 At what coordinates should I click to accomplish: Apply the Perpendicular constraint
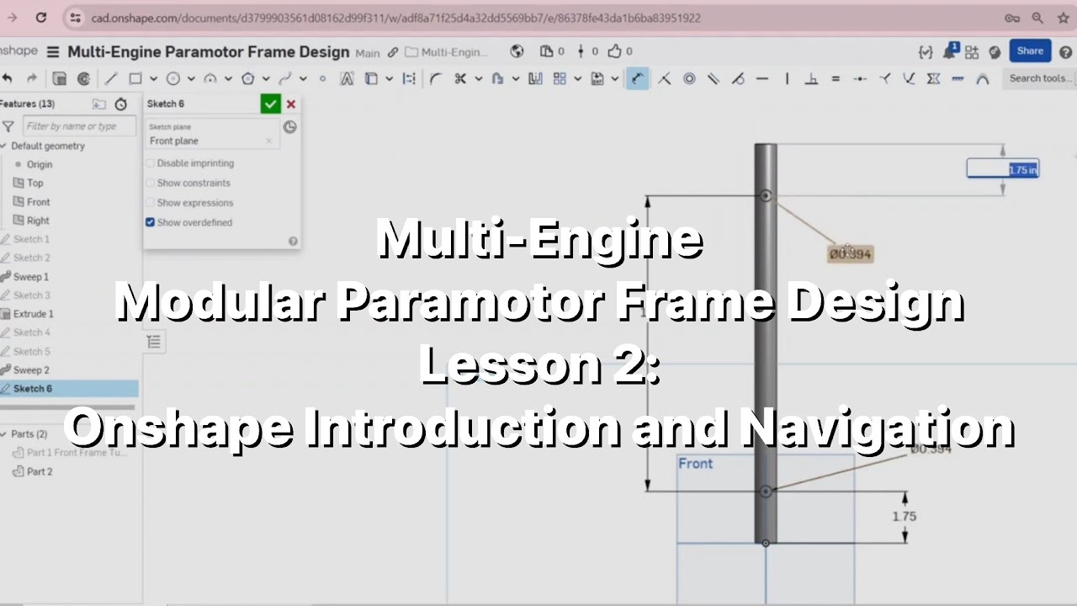tap(811, 78)
